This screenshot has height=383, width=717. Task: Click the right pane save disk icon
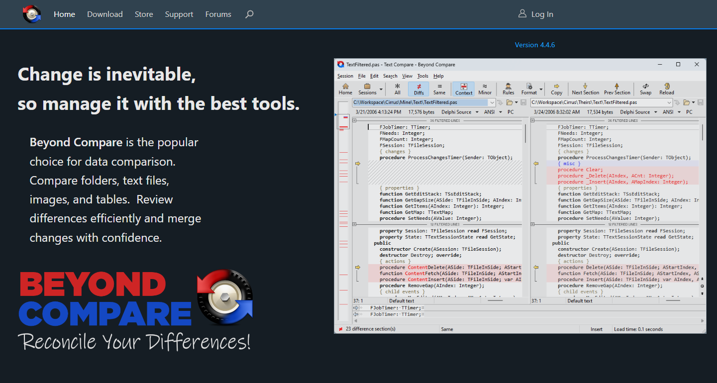point(701,102)
